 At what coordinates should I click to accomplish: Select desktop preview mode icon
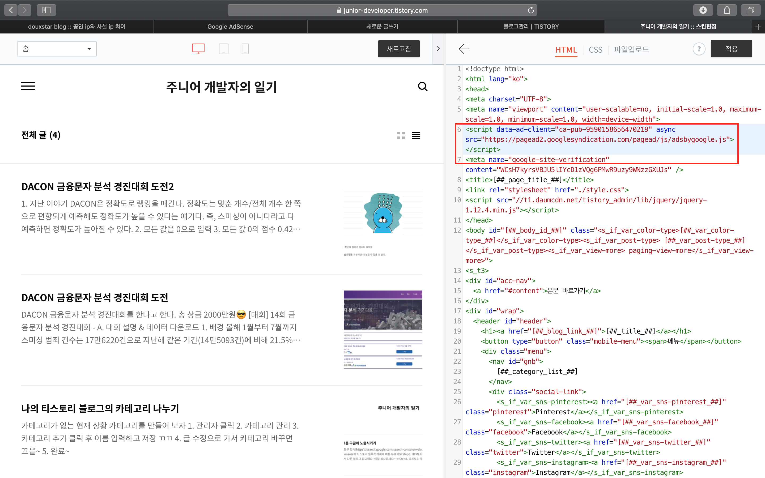198,49
